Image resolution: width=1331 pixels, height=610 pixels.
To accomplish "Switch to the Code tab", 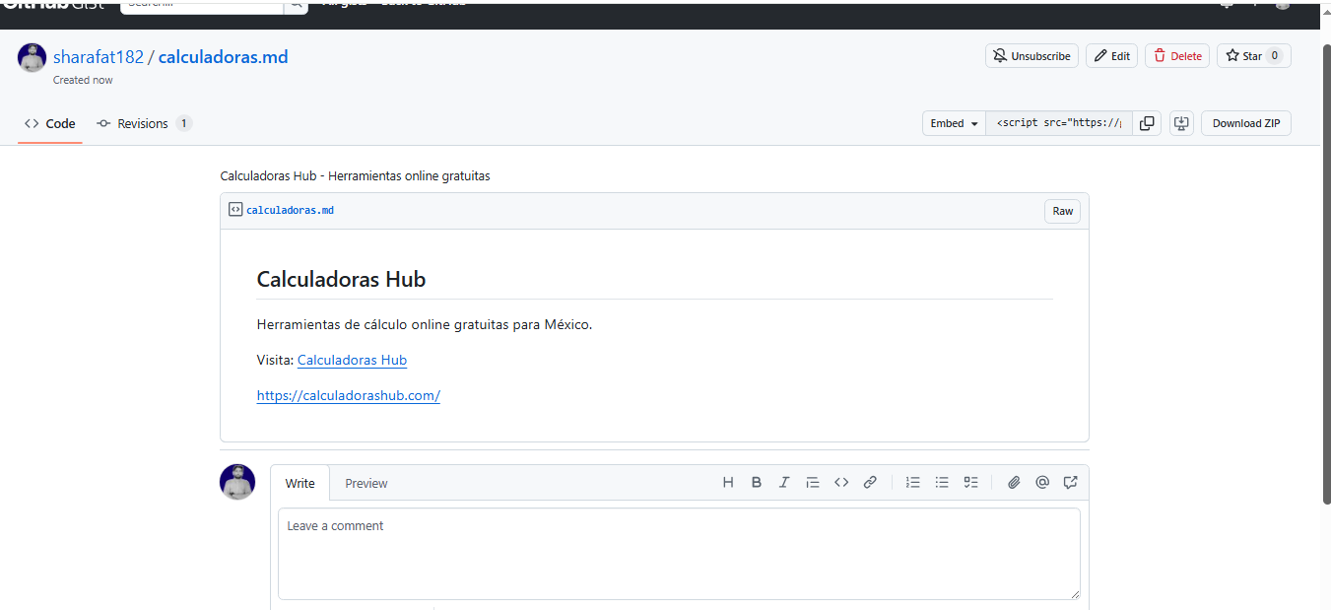I will point(50,123).
